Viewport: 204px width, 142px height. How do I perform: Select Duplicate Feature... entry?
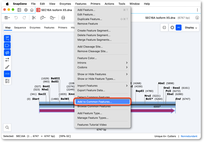click(x=102, y=19)
